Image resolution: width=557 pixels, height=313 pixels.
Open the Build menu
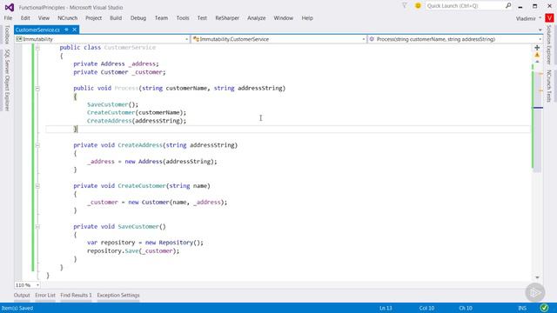click(116, 17)
